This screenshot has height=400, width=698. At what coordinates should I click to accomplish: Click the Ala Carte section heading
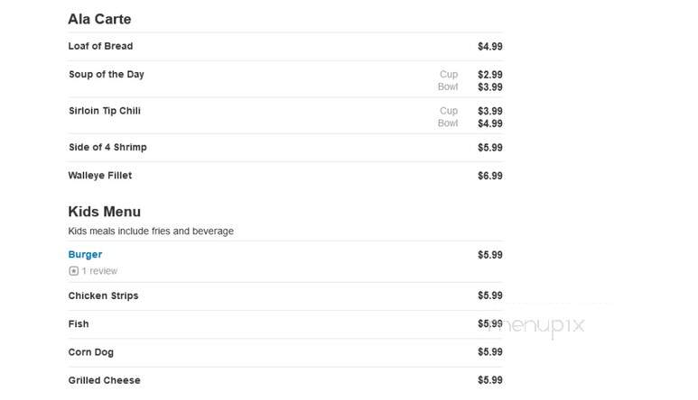[x=99, y=19]
